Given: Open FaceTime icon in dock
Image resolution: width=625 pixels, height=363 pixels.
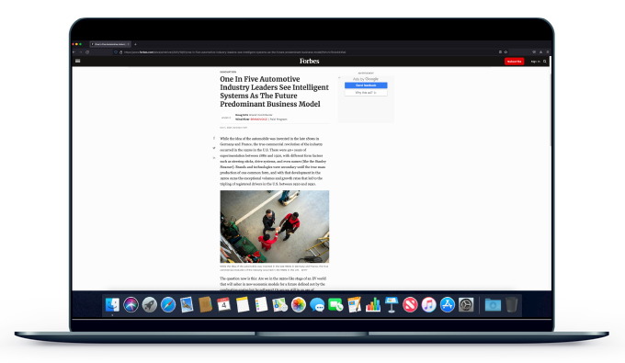Looking at the screenshot, I should coord(335,305).
